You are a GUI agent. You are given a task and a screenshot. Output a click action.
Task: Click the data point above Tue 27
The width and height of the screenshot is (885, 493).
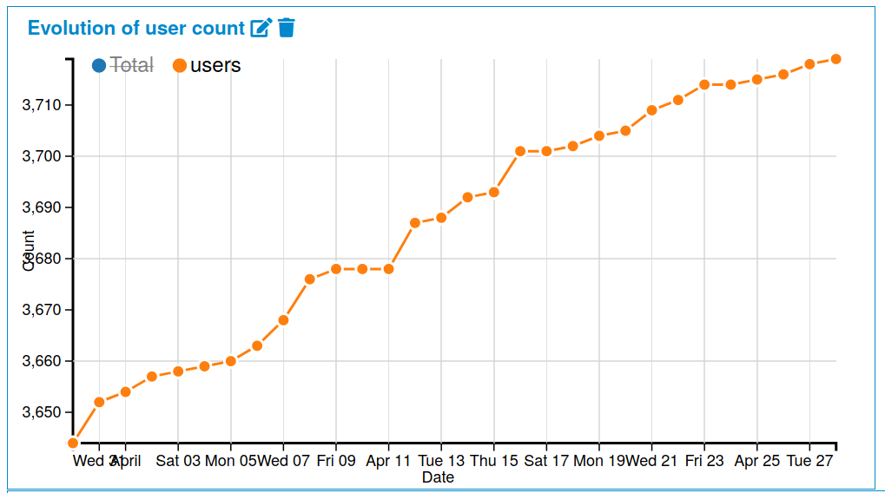[809, 64]
